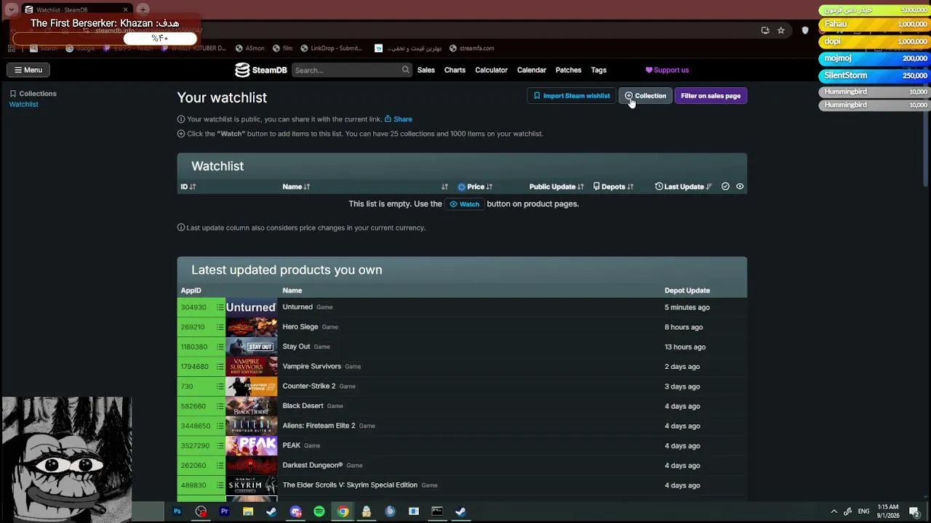Open the Unturned product link
Viewport: 931px width, 523px height.
pos(297,307)
